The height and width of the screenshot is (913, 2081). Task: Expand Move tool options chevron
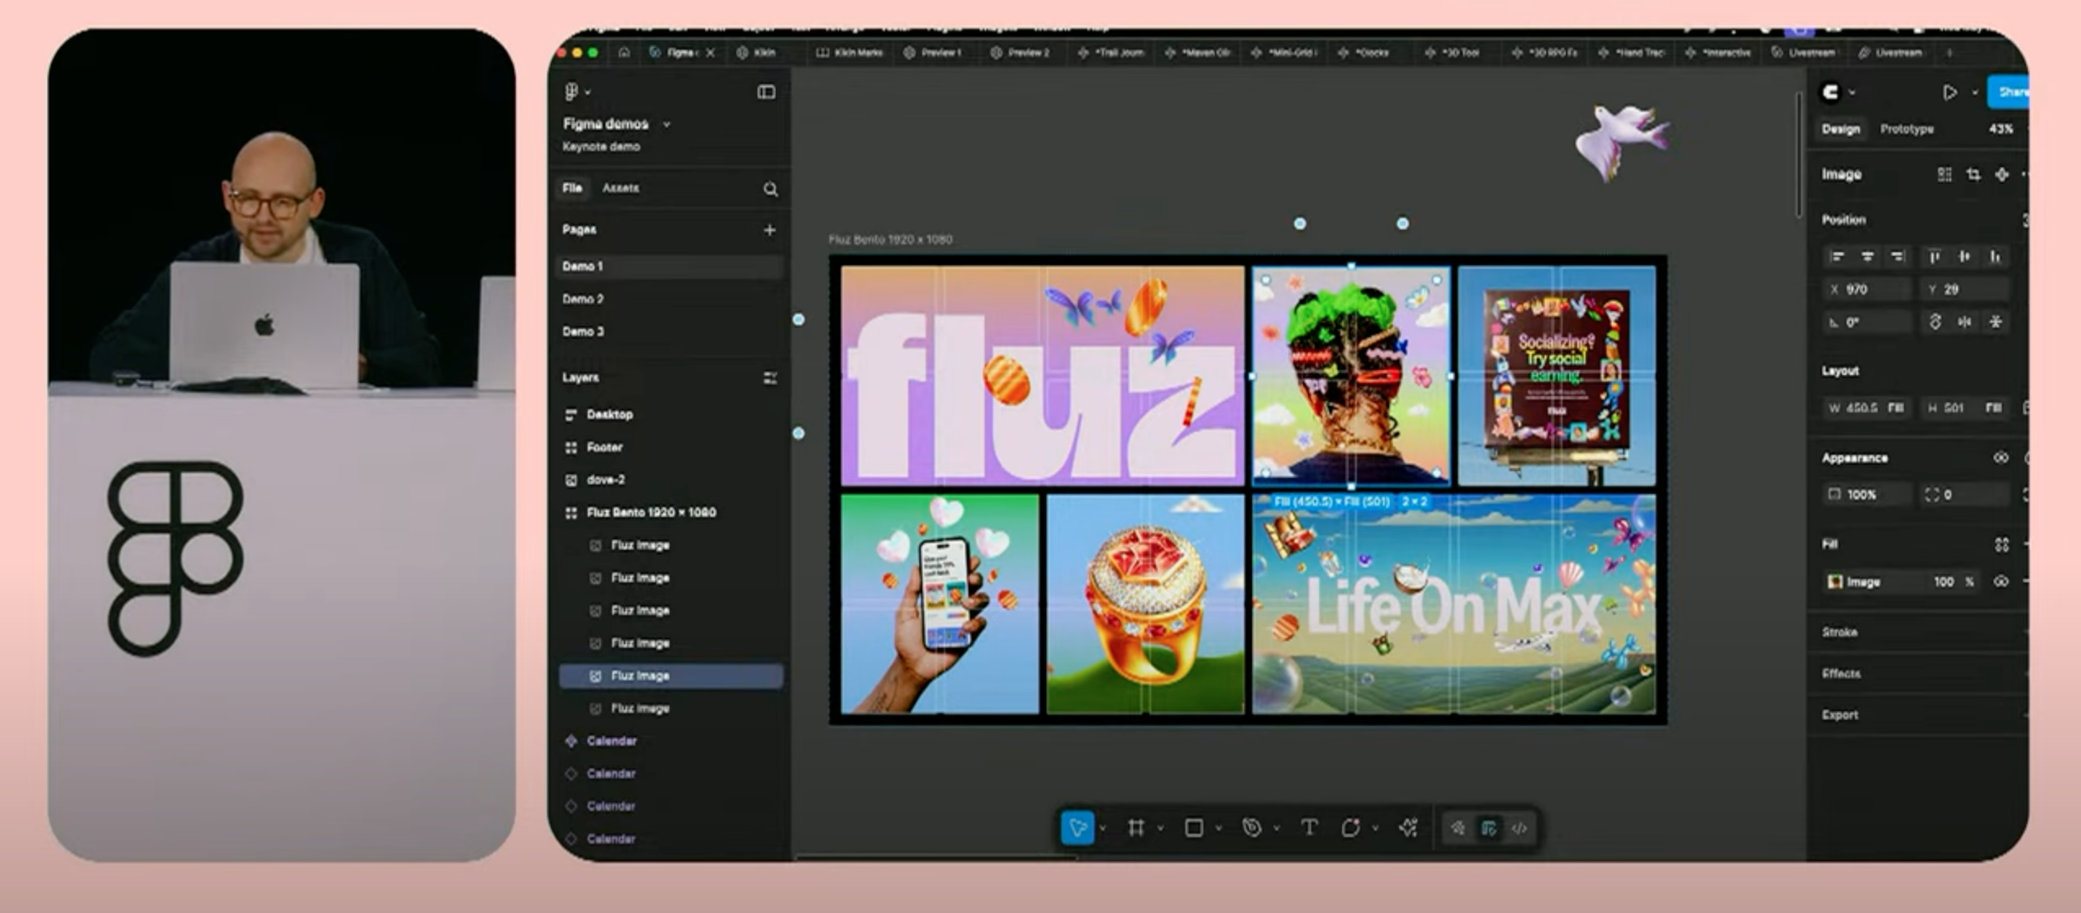[x=1103, y=829]
